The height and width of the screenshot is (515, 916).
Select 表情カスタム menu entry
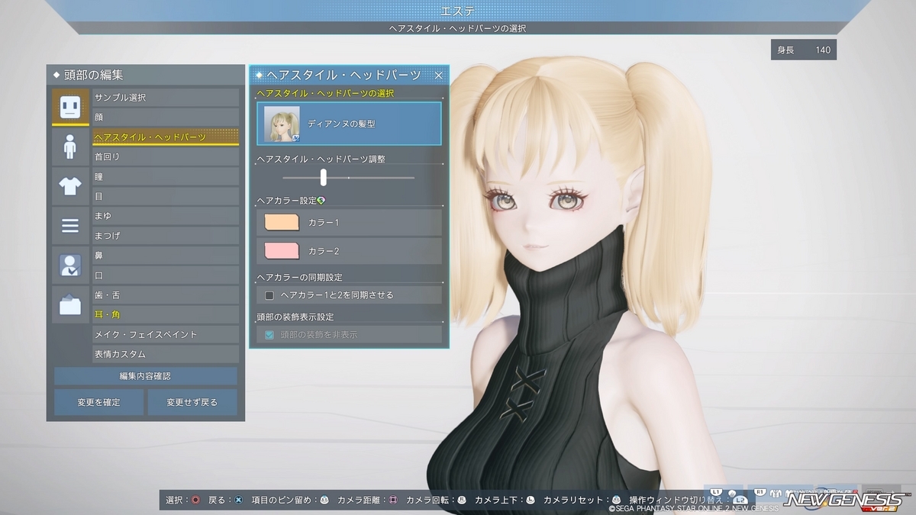166,354
